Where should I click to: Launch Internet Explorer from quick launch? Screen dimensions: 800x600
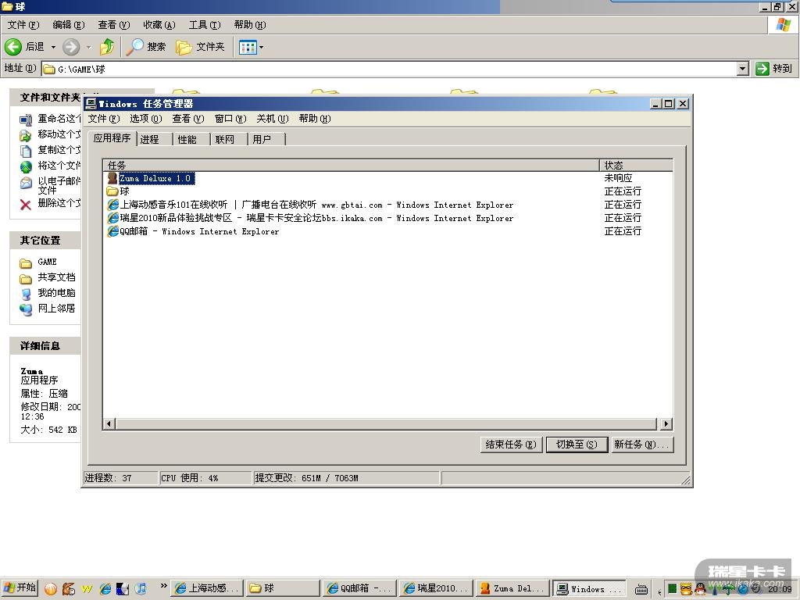[x=105, y=589]
